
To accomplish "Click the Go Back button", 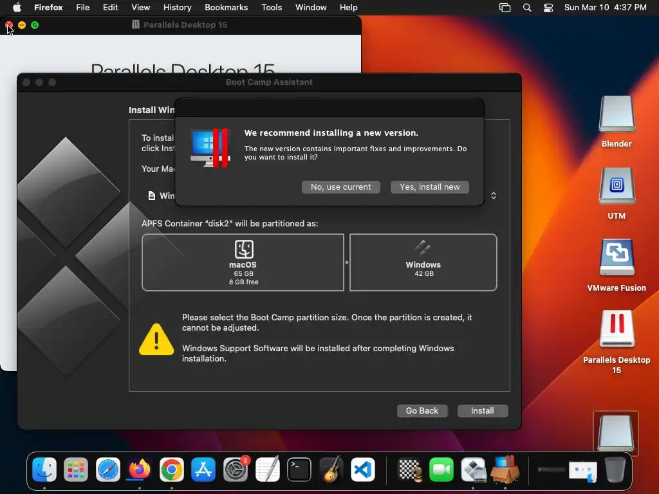I will coord(422,411).
